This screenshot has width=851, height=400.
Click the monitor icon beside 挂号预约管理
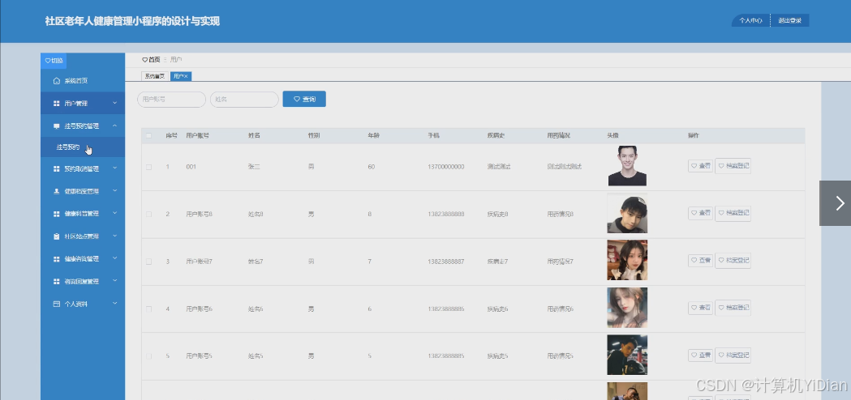coord(57,126)
